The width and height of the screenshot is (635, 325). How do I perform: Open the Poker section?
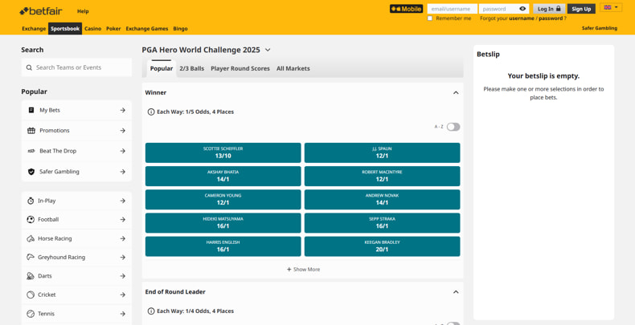[x=113, y=29]
